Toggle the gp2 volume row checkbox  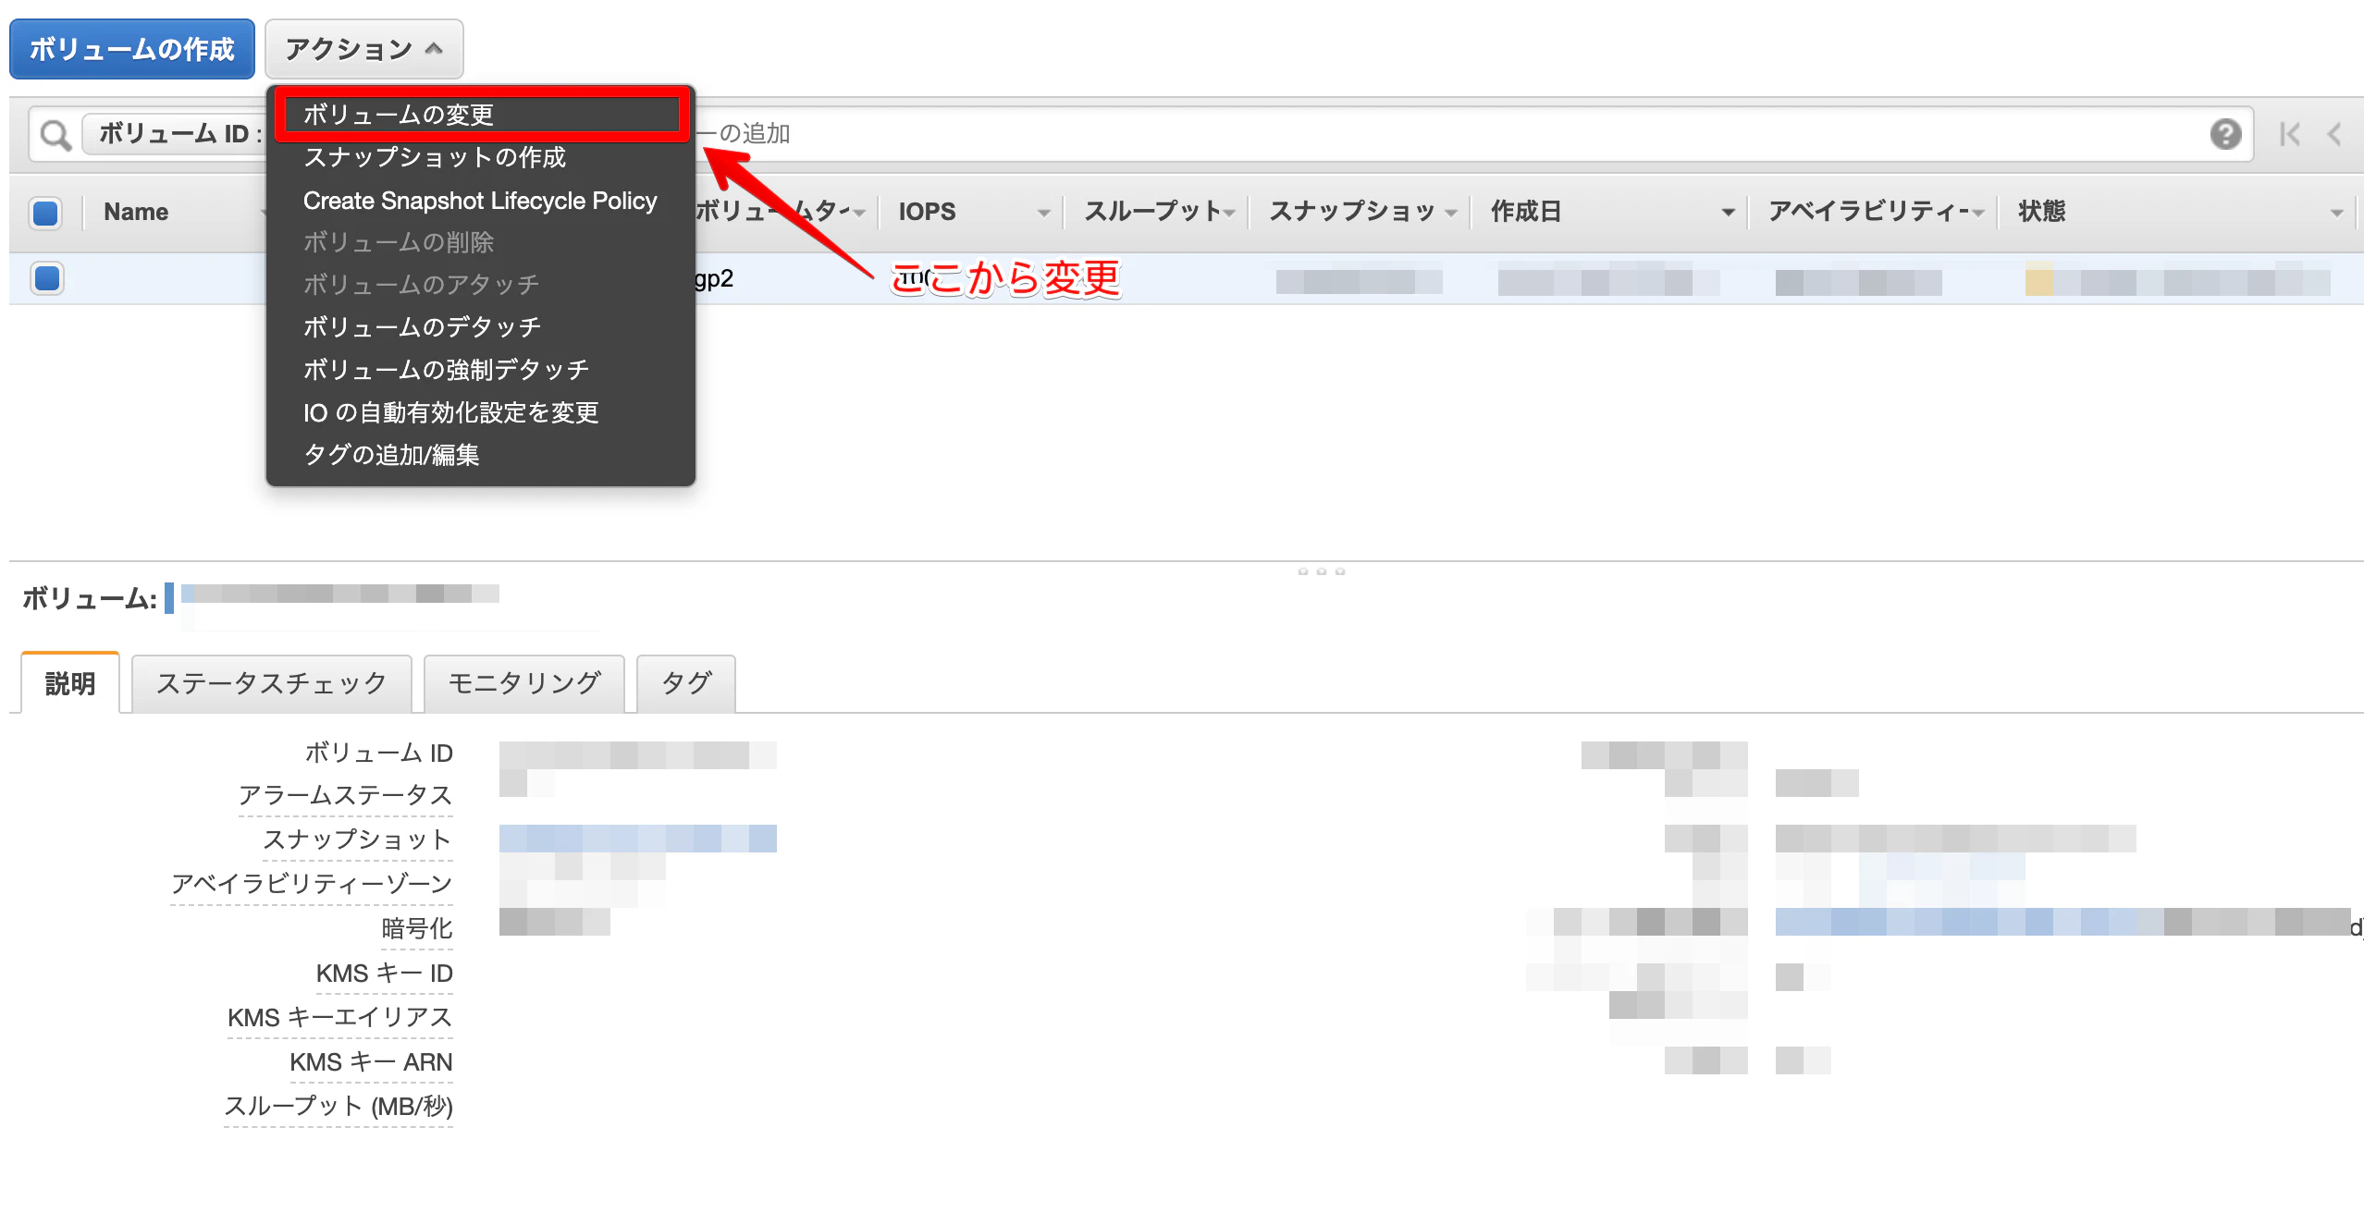click(46, 278)
